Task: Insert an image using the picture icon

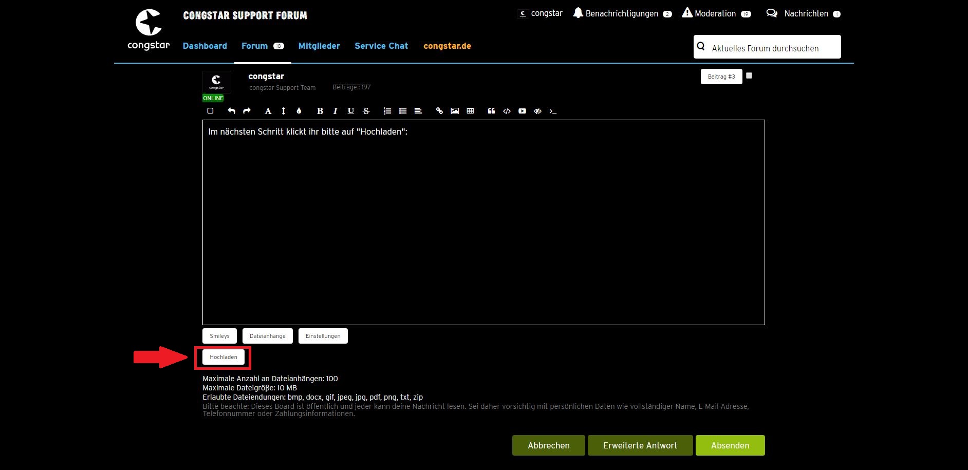Action: coord(455,111)
